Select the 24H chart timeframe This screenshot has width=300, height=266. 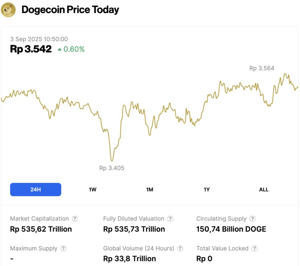[x=36, y=189]
